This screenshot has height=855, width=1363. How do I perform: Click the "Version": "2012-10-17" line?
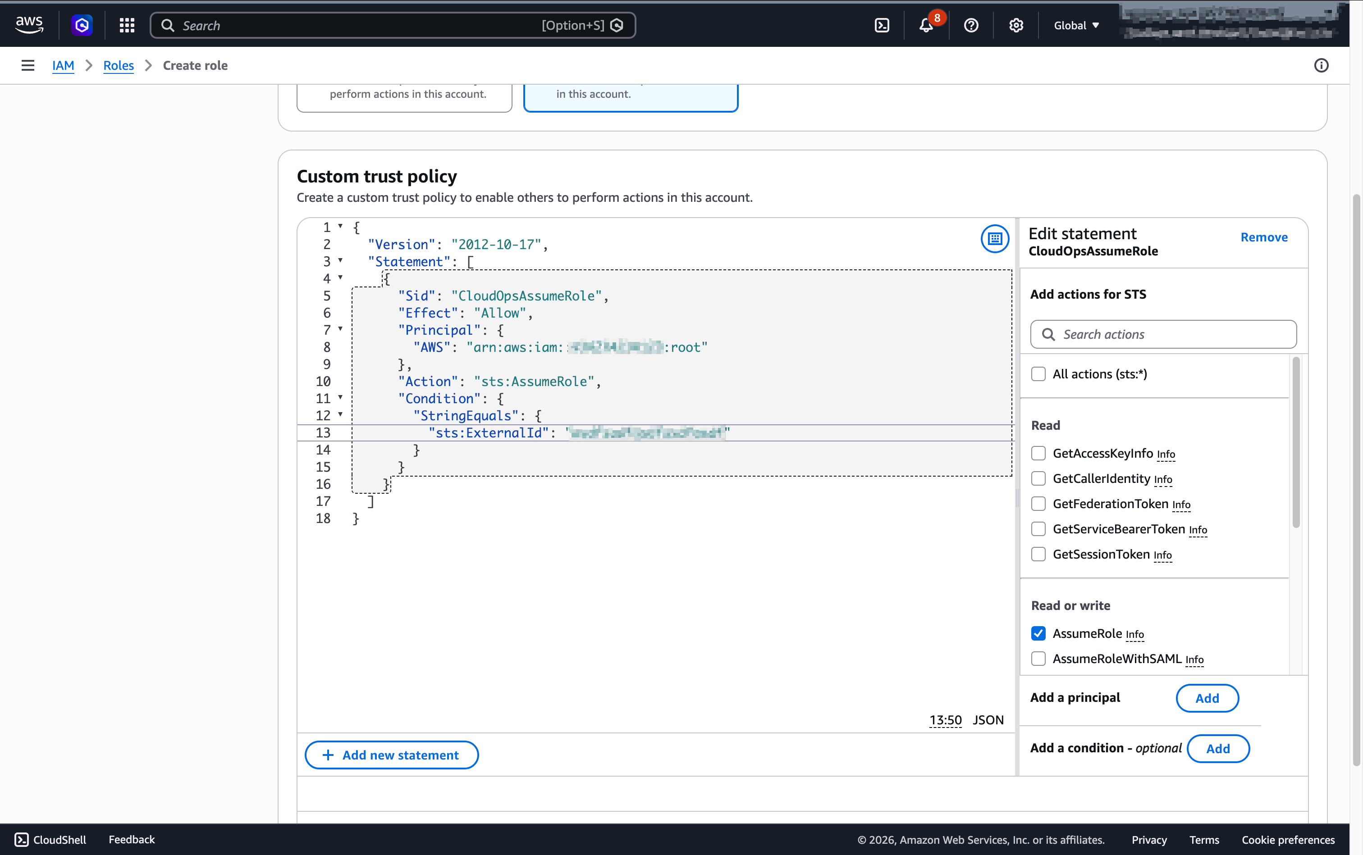point(458,244)
